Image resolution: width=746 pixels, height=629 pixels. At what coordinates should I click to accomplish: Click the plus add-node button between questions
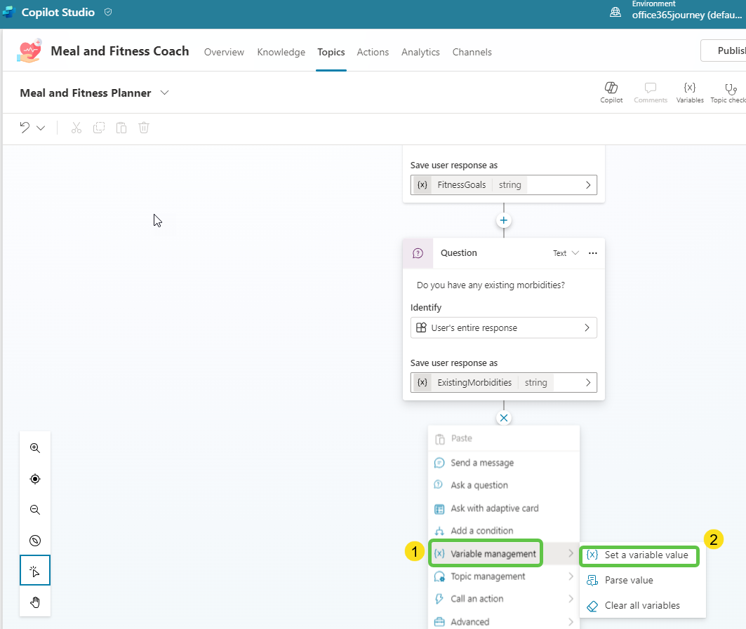coord(503,220)
